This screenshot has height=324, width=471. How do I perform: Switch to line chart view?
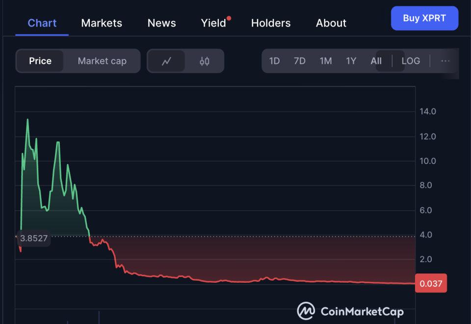[x=166, y=61]
